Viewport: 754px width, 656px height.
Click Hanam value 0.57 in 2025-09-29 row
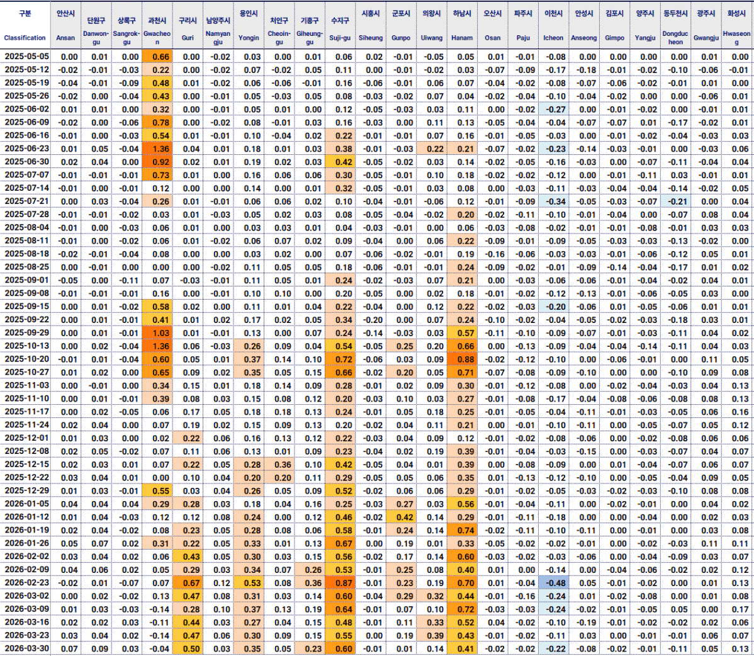462,333
